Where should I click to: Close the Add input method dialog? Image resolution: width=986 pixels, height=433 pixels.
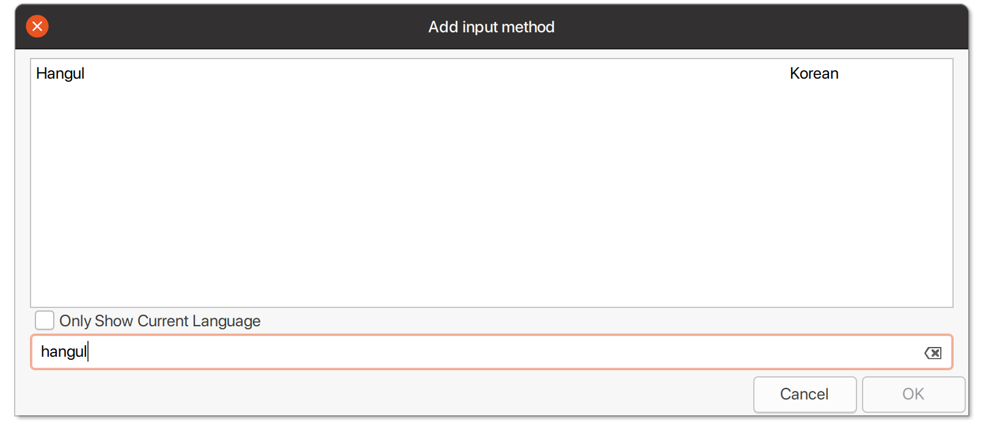coord(37,26)
